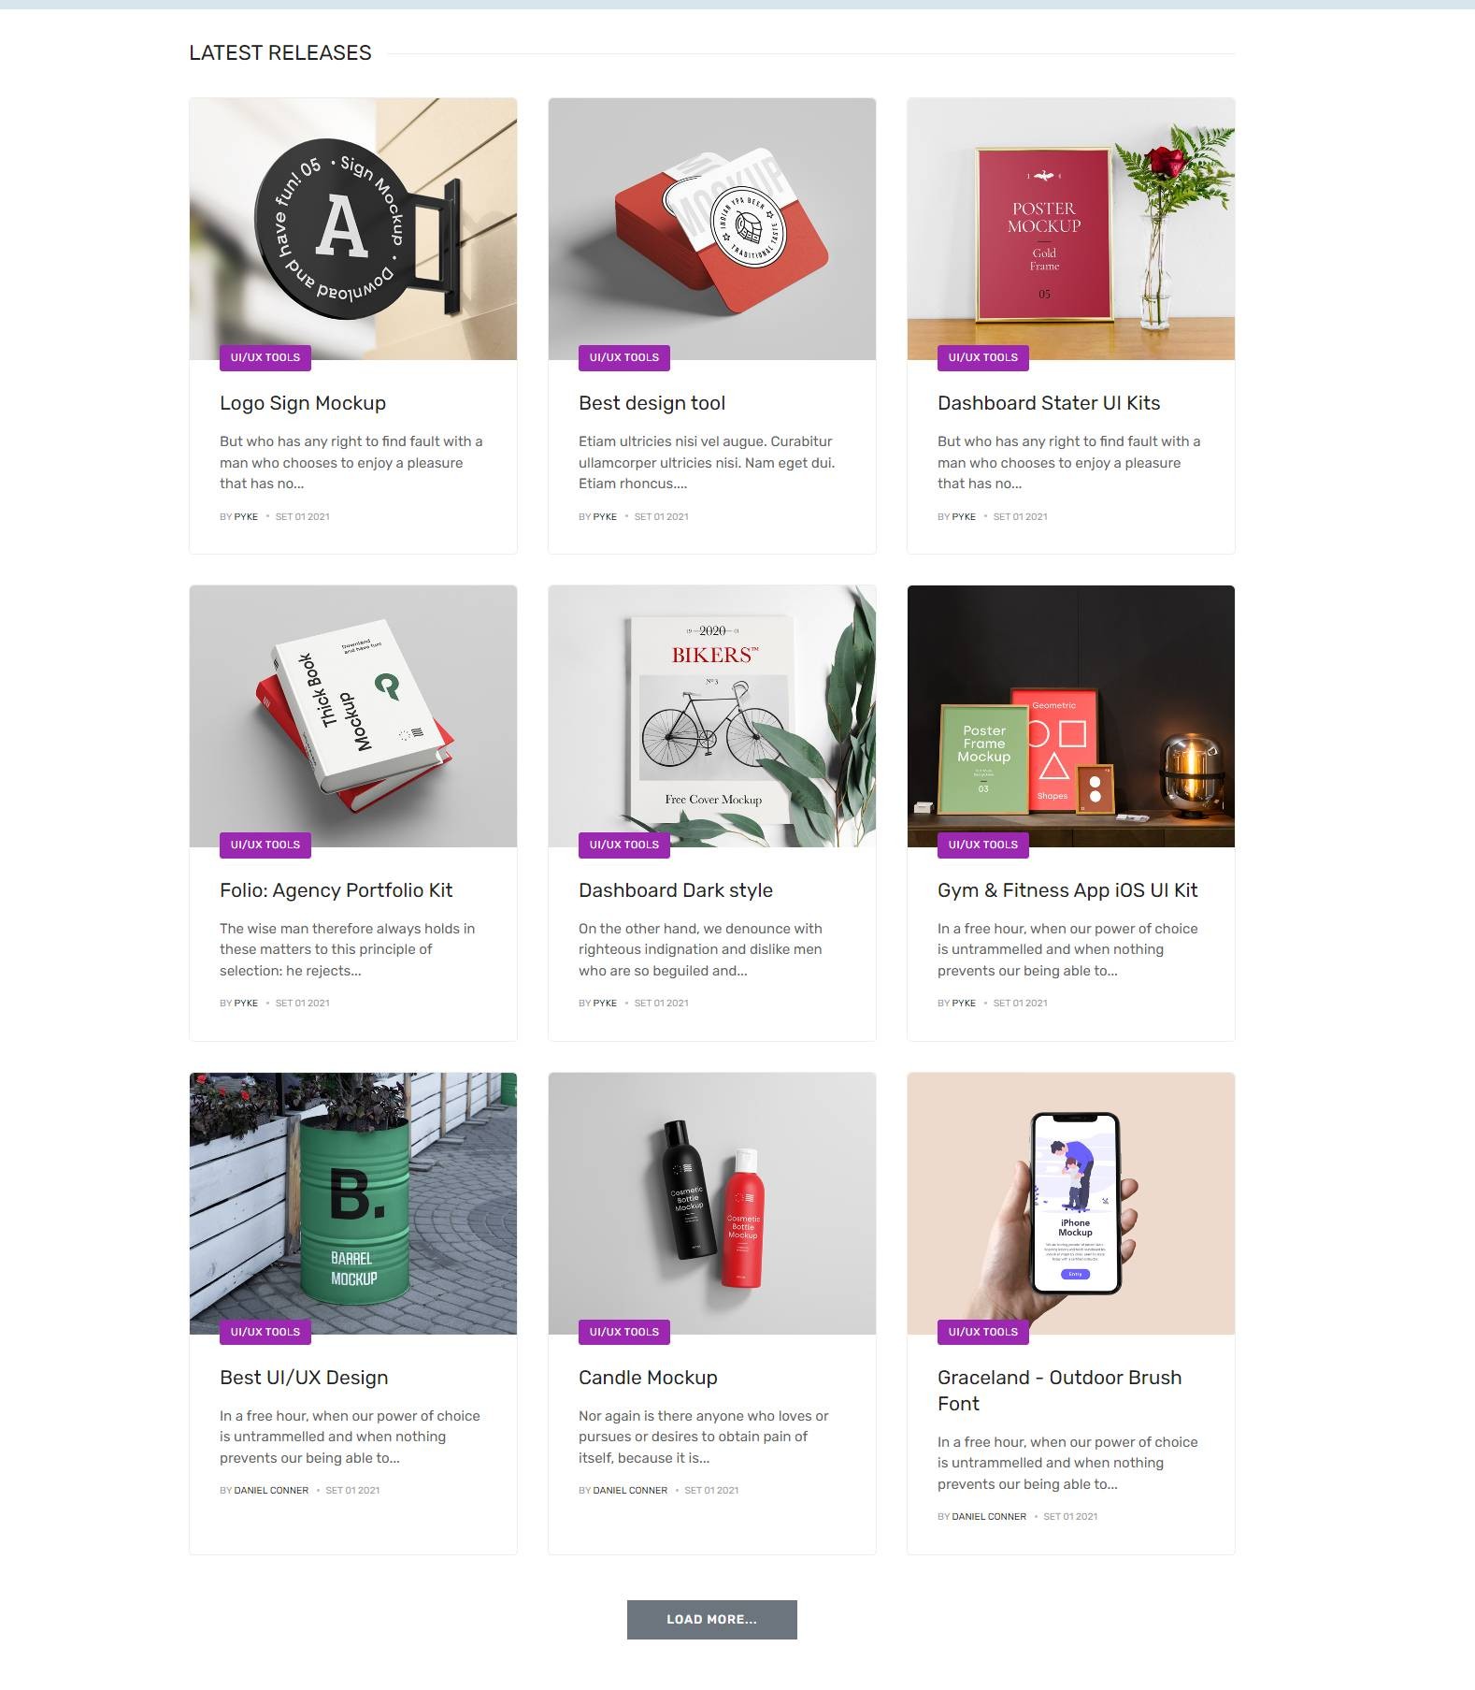This screenshot has width=1475, height=1690.
Task: Open Graceland - Outdoor Brush Font post
Action: click(1059, 1391)
